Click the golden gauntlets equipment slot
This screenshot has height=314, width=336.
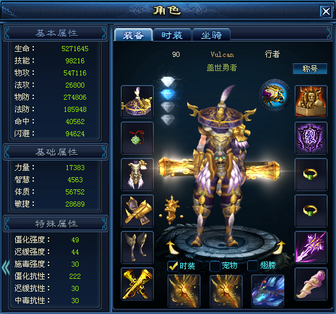click(137, 211)
